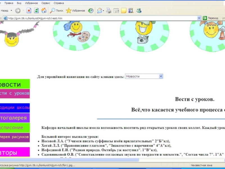Click the Forward navigation arrow
The image size is (225, 169).
coord(18,11)
